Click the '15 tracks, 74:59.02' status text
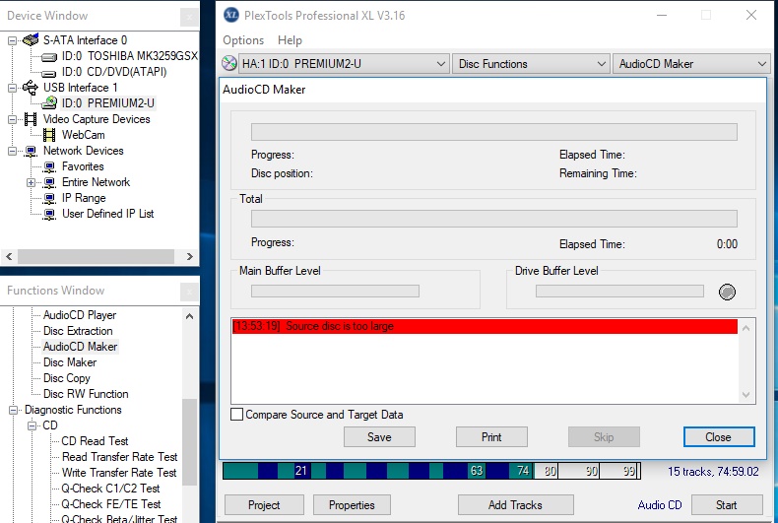 click(x=713, y=472)
